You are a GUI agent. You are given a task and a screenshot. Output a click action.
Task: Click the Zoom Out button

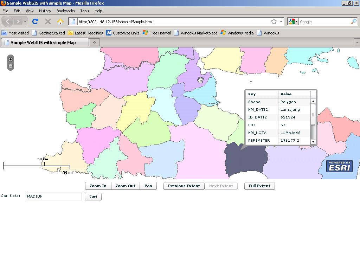(x=126, y=186)
